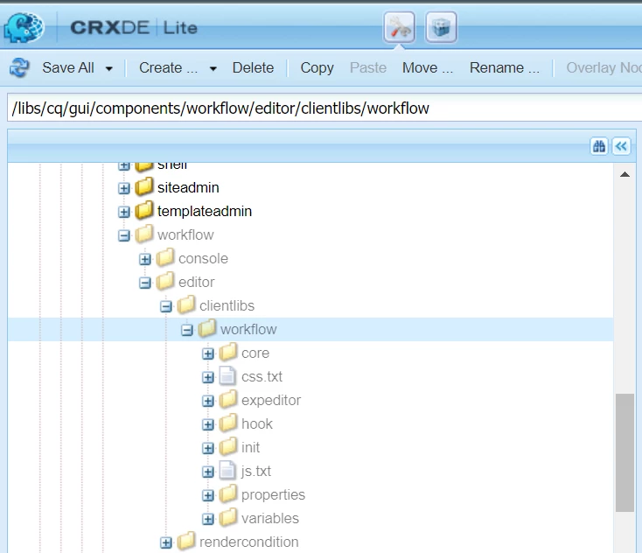
Task: Select the js.txt tree label
Action: 256,471
